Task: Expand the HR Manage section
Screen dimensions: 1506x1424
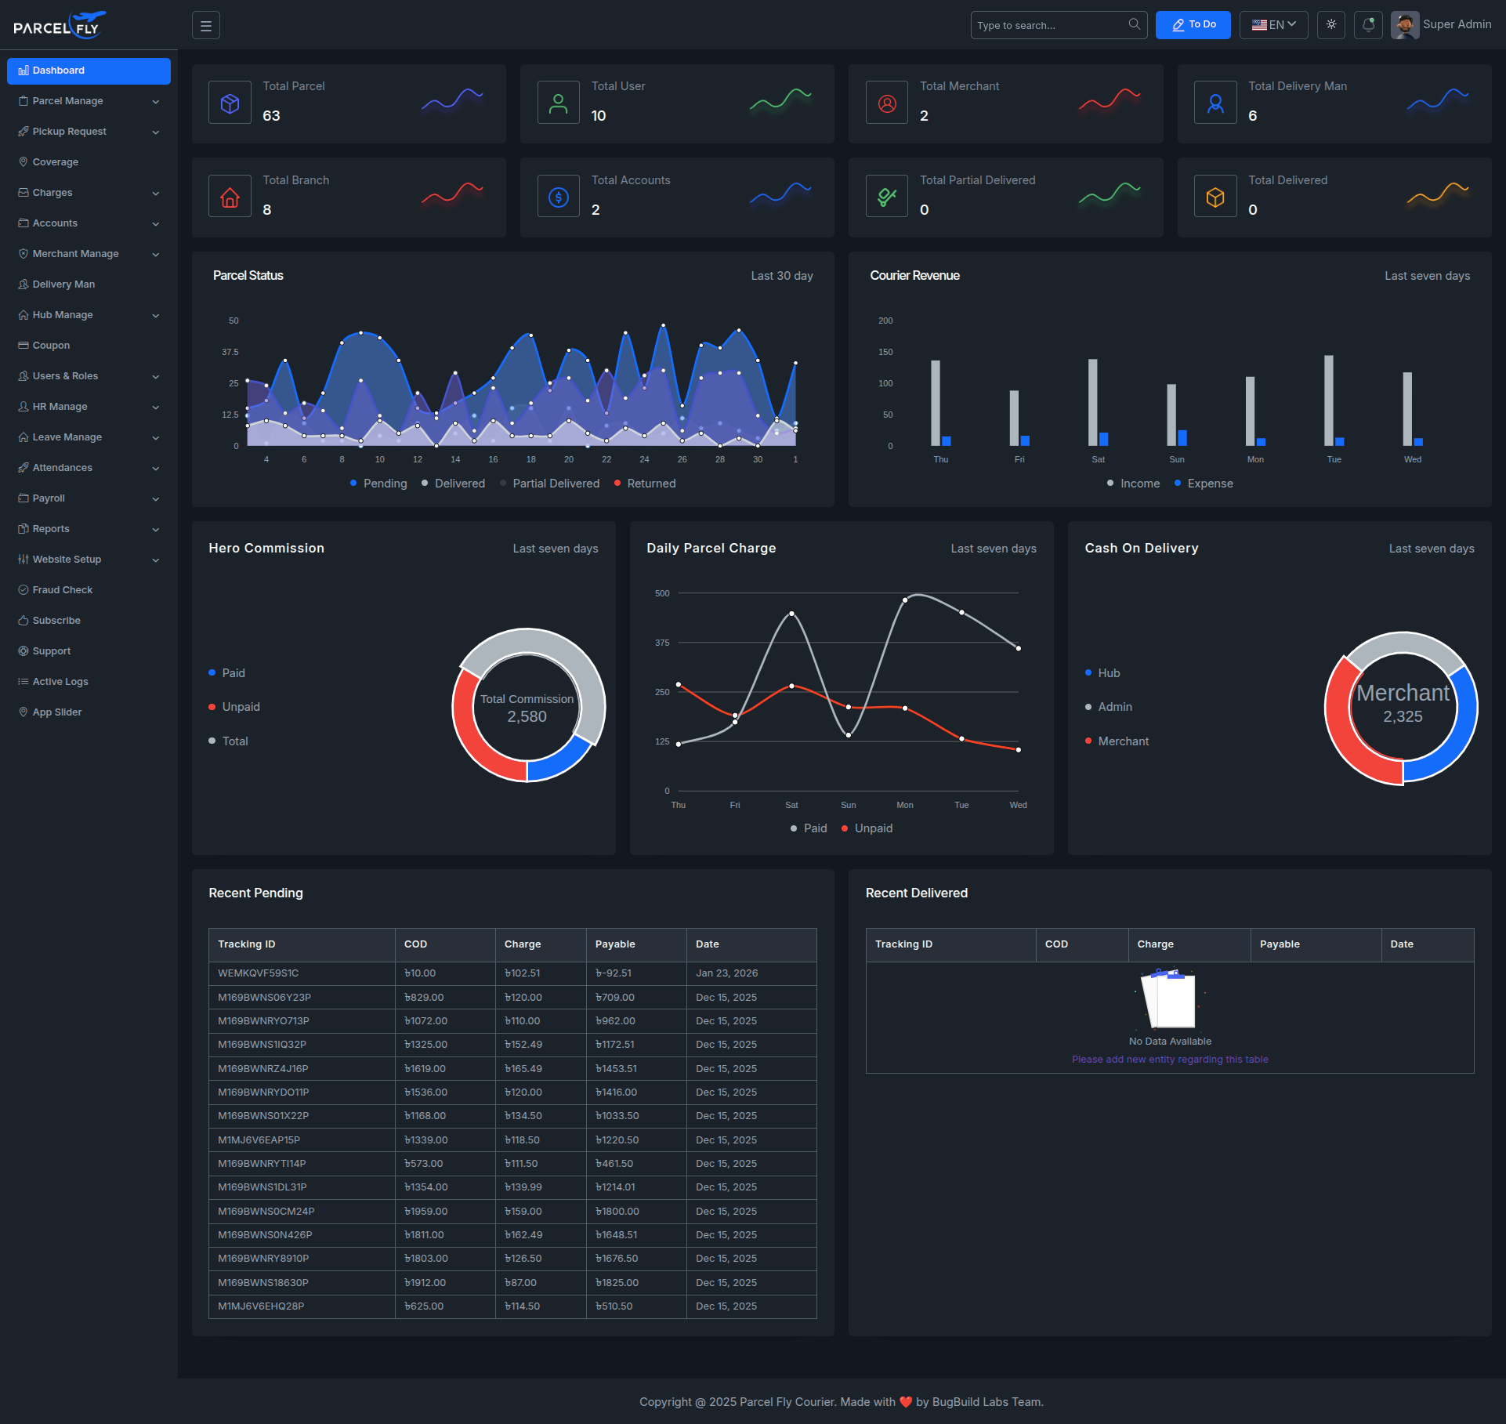Action: point(60,406)
